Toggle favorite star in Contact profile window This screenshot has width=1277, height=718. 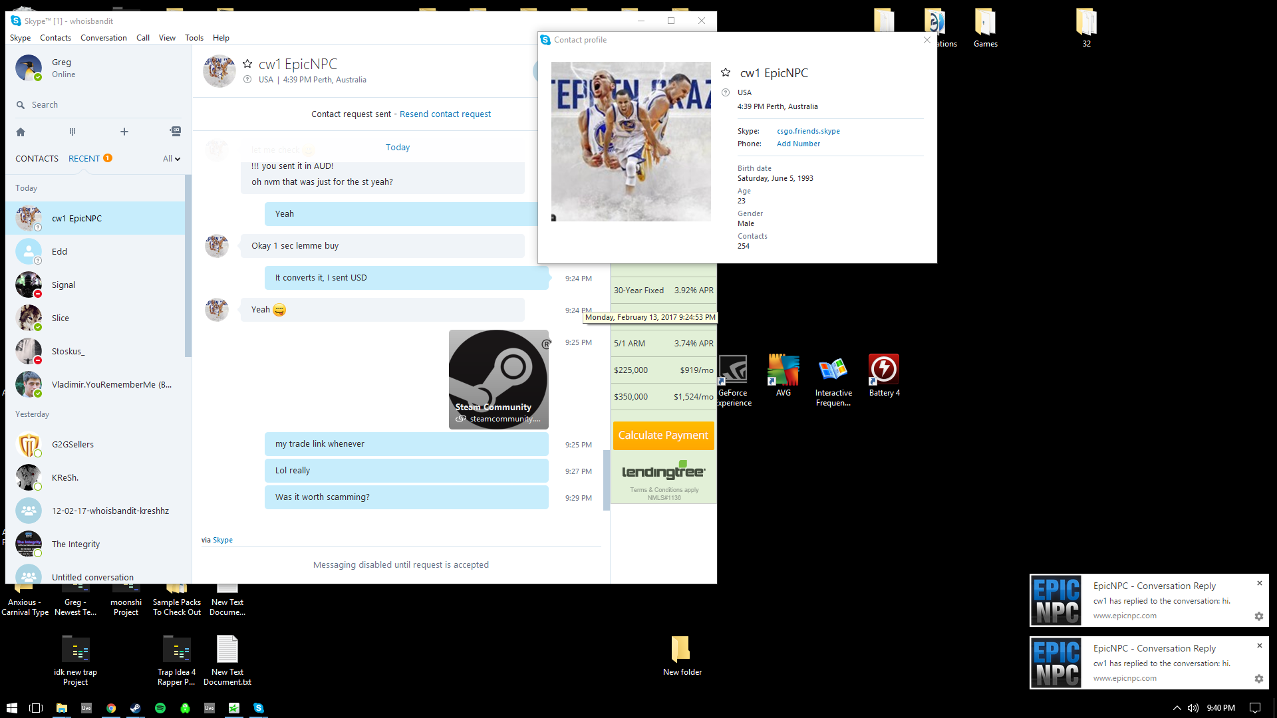726,72
